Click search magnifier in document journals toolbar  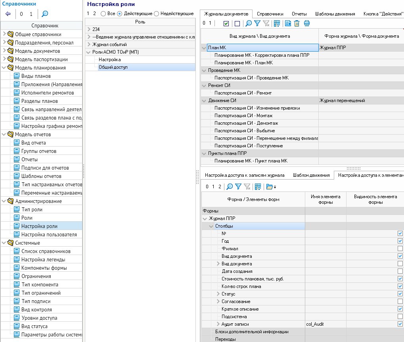[x=249, y=23]
